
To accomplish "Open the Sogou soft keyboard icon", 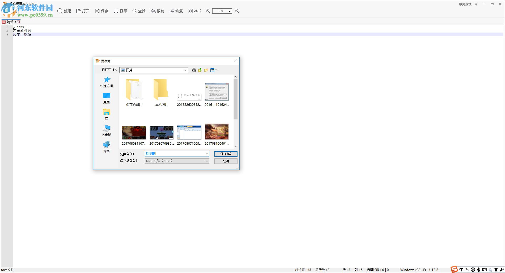I will 484,270.
